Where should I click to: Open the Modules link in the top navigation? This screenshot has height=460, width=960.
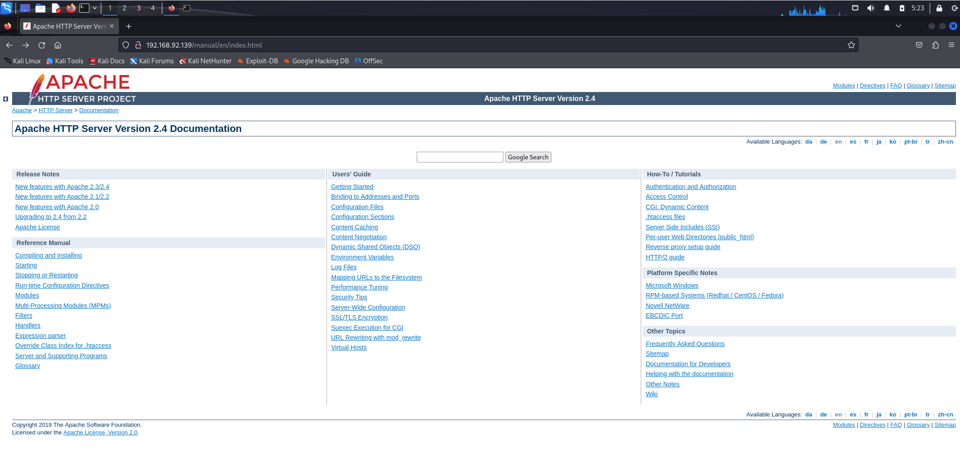tap(844, 86)
